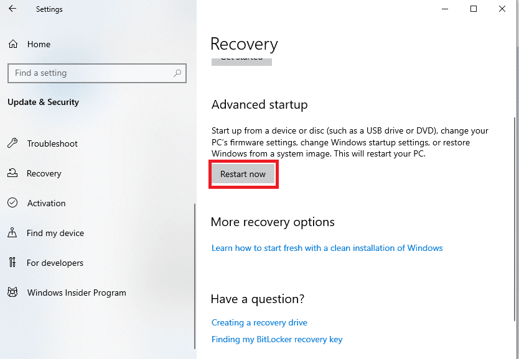Open the Creating a recovery drive link
Screen dimensions: 519x359
point(259,323)
